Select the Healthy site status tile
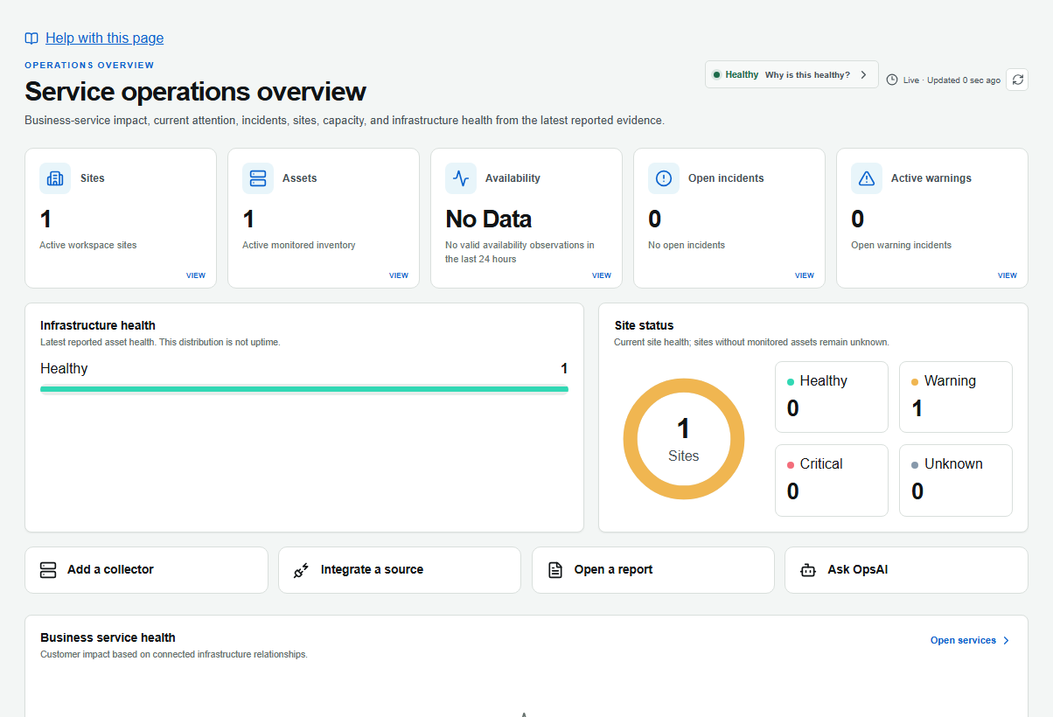1053x717 pixels. pyautogui.click(x=832, y=397)
